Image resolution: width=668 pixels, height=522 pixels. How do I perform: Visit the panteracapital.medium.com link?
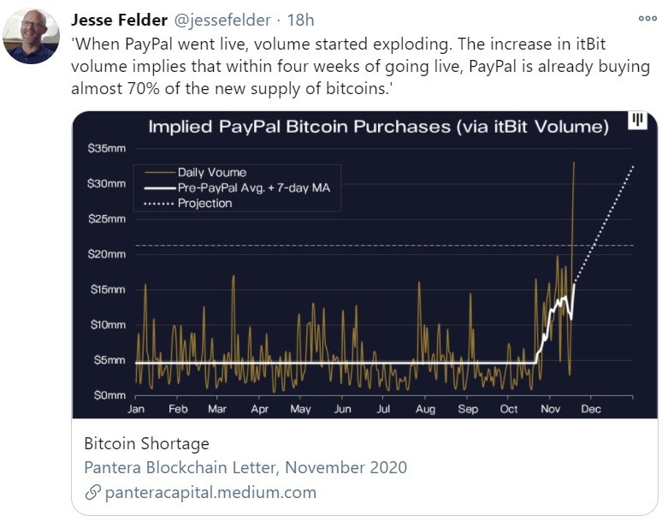point(210,492)
